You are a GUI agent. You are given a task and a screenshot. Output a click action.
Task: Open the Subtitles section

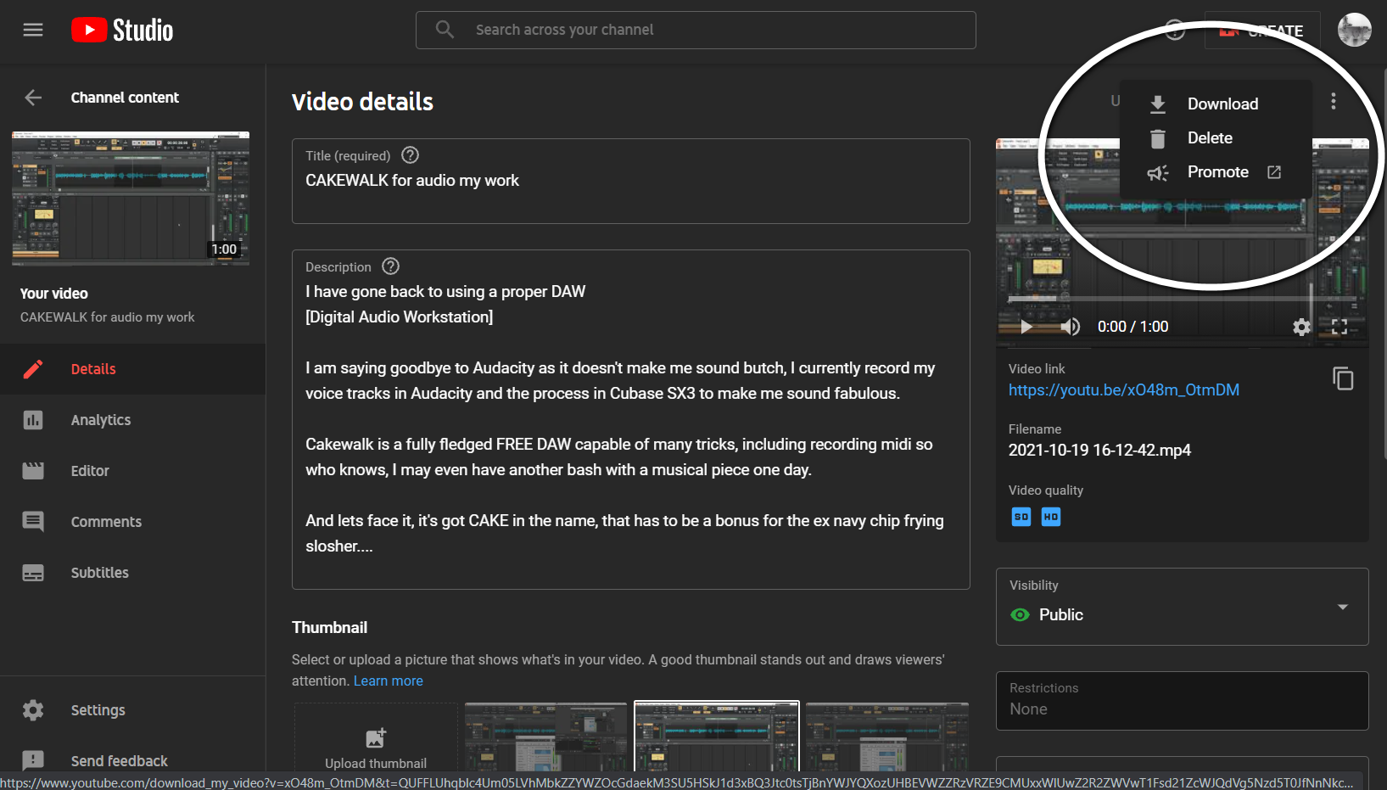[132, 573]
